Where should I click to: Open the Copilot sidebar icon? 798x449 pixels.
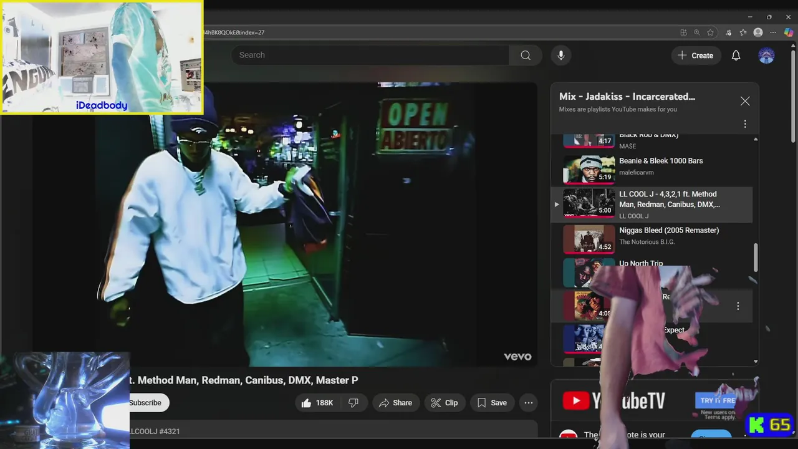coord(789,32)
